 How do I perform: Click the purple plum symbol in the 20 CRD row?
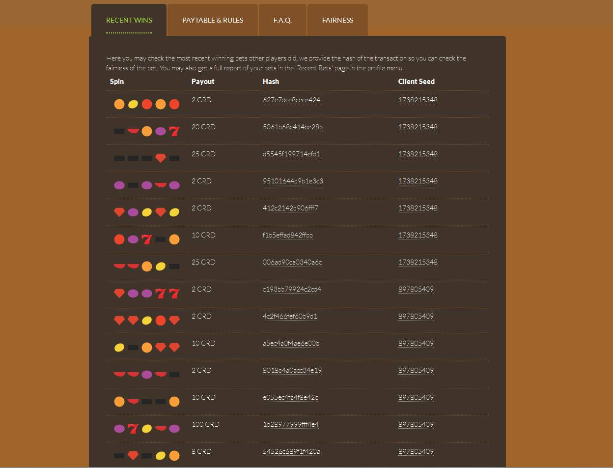160,131
